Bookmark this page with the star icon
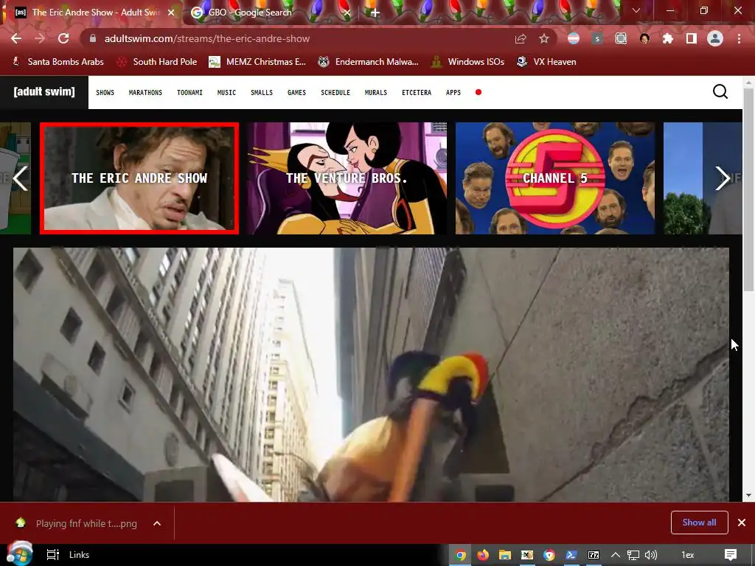Image resolution: width=755 pixels, height=566 pixels. [543, 38]
